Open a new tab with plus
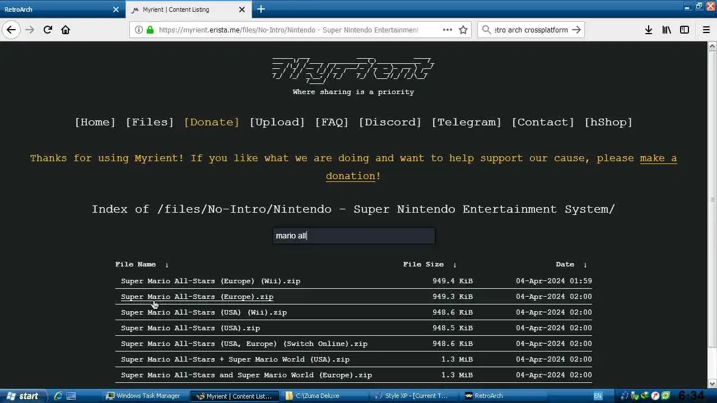The width and height of the screenshot is (717, 403). (261, 9)
